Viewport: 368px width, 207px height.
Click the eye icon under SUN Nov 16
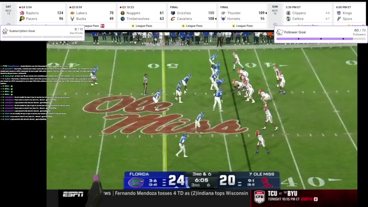pos(275,24)
